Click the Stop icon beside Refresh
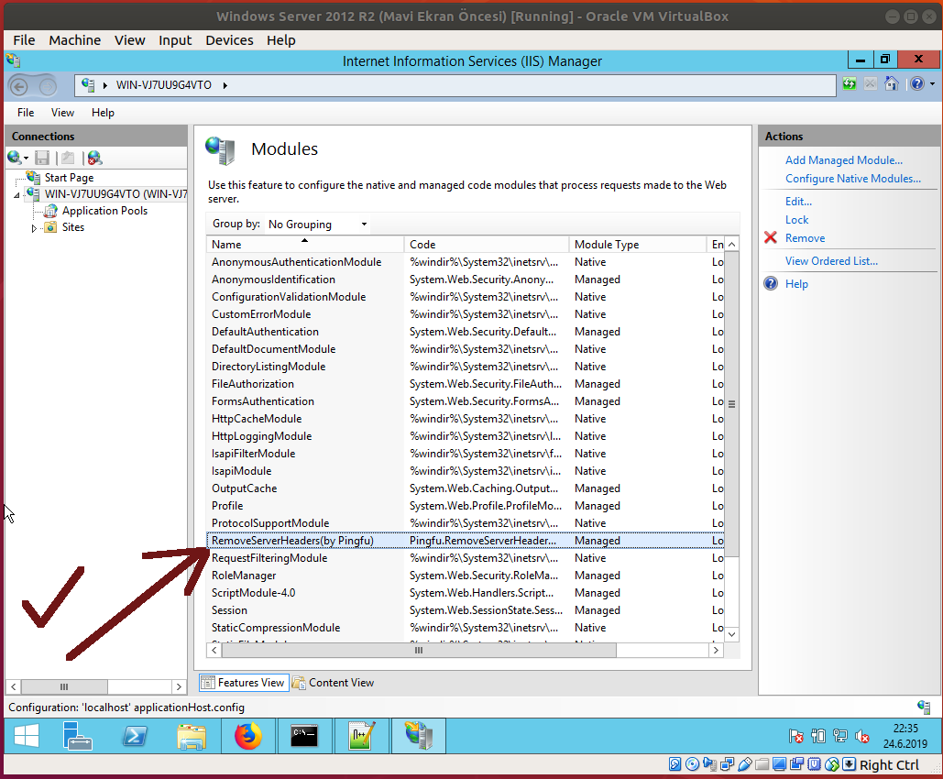This screenshot has height=779, width=943. (871, 84)
